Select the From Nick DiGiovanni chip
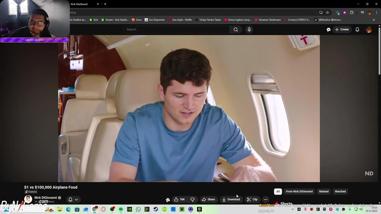 point(299,191)
